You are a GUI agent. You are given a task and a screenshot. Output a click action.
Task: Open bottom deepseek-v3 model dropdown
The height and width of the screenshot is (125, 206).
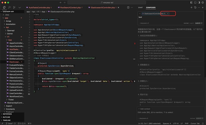pos(143,118)
